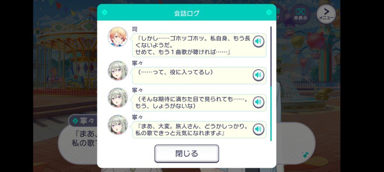Click Tsukasa's blond avatar portrait
The height and width of the screenshot is (172, 384).
(118, 37)
